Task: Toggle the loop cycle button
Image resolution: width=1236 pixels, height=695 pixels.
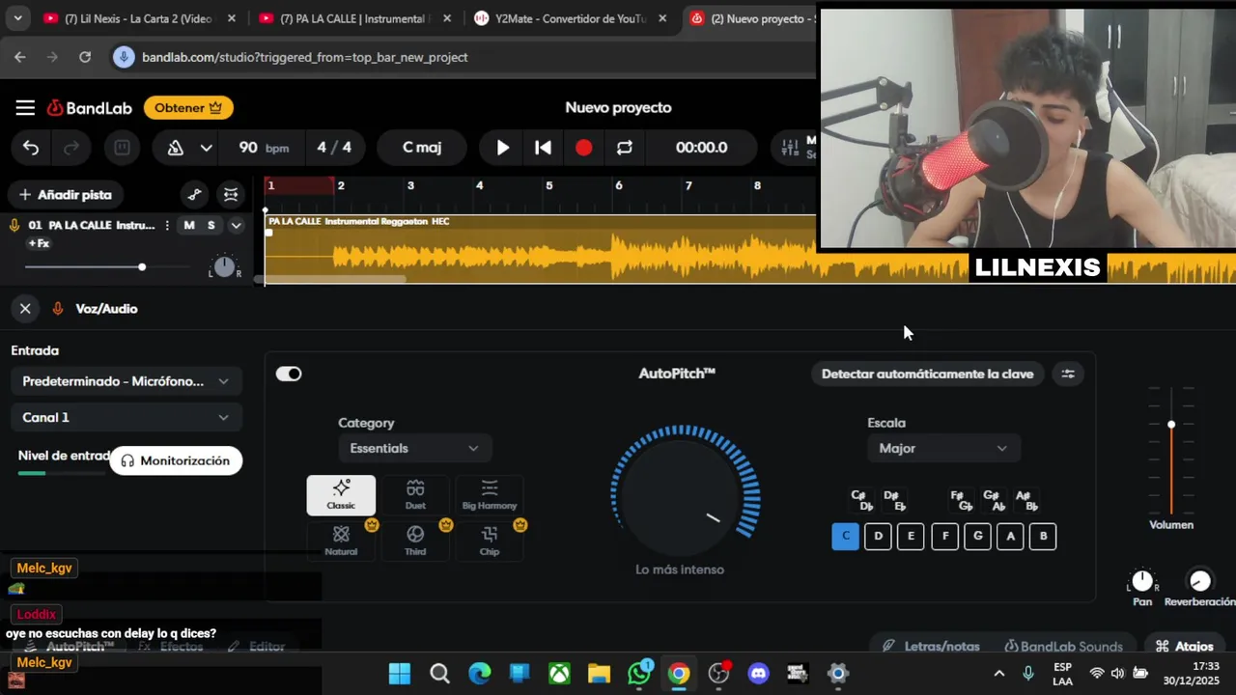Action: click(x=625, y=148)
